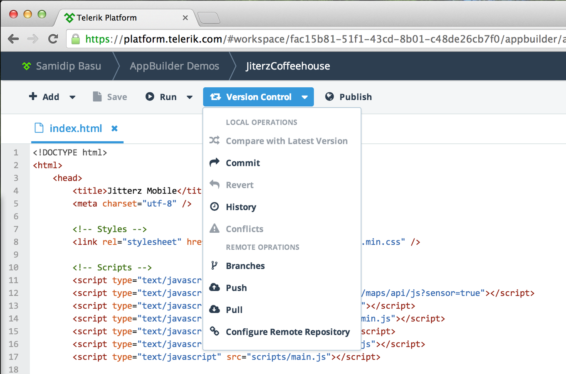Click the Commit arrow icon
The height and width of the screenshot is (374, 566).
tap(214, 162)
